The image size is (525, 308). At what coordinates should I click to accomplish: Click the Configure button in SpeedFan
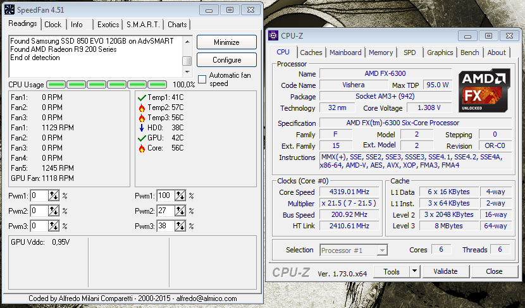226,60
